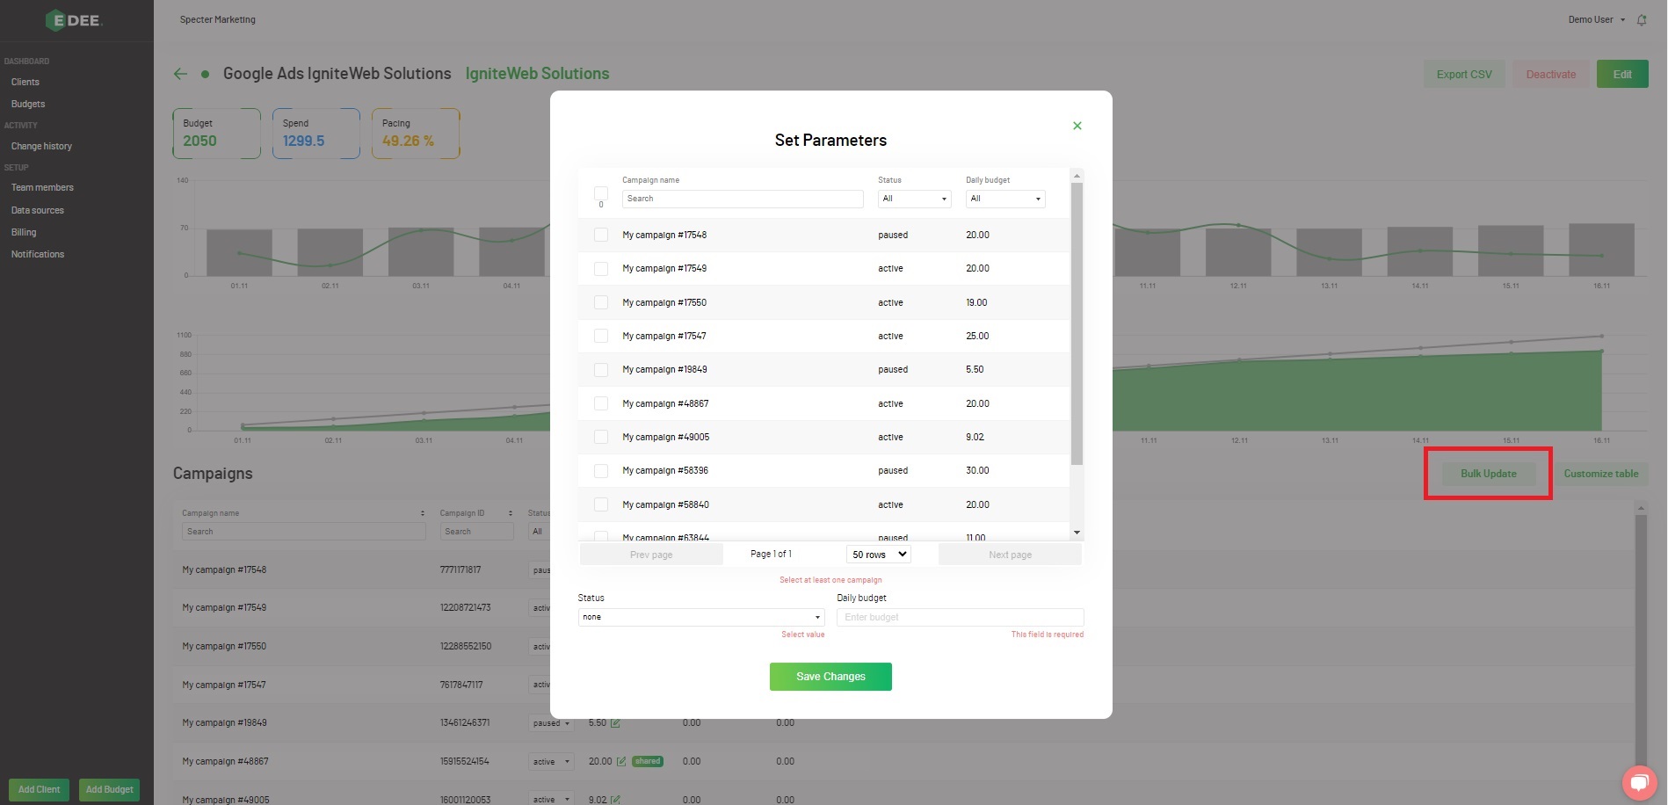Click the Deactivate button

coord(1551,75)
